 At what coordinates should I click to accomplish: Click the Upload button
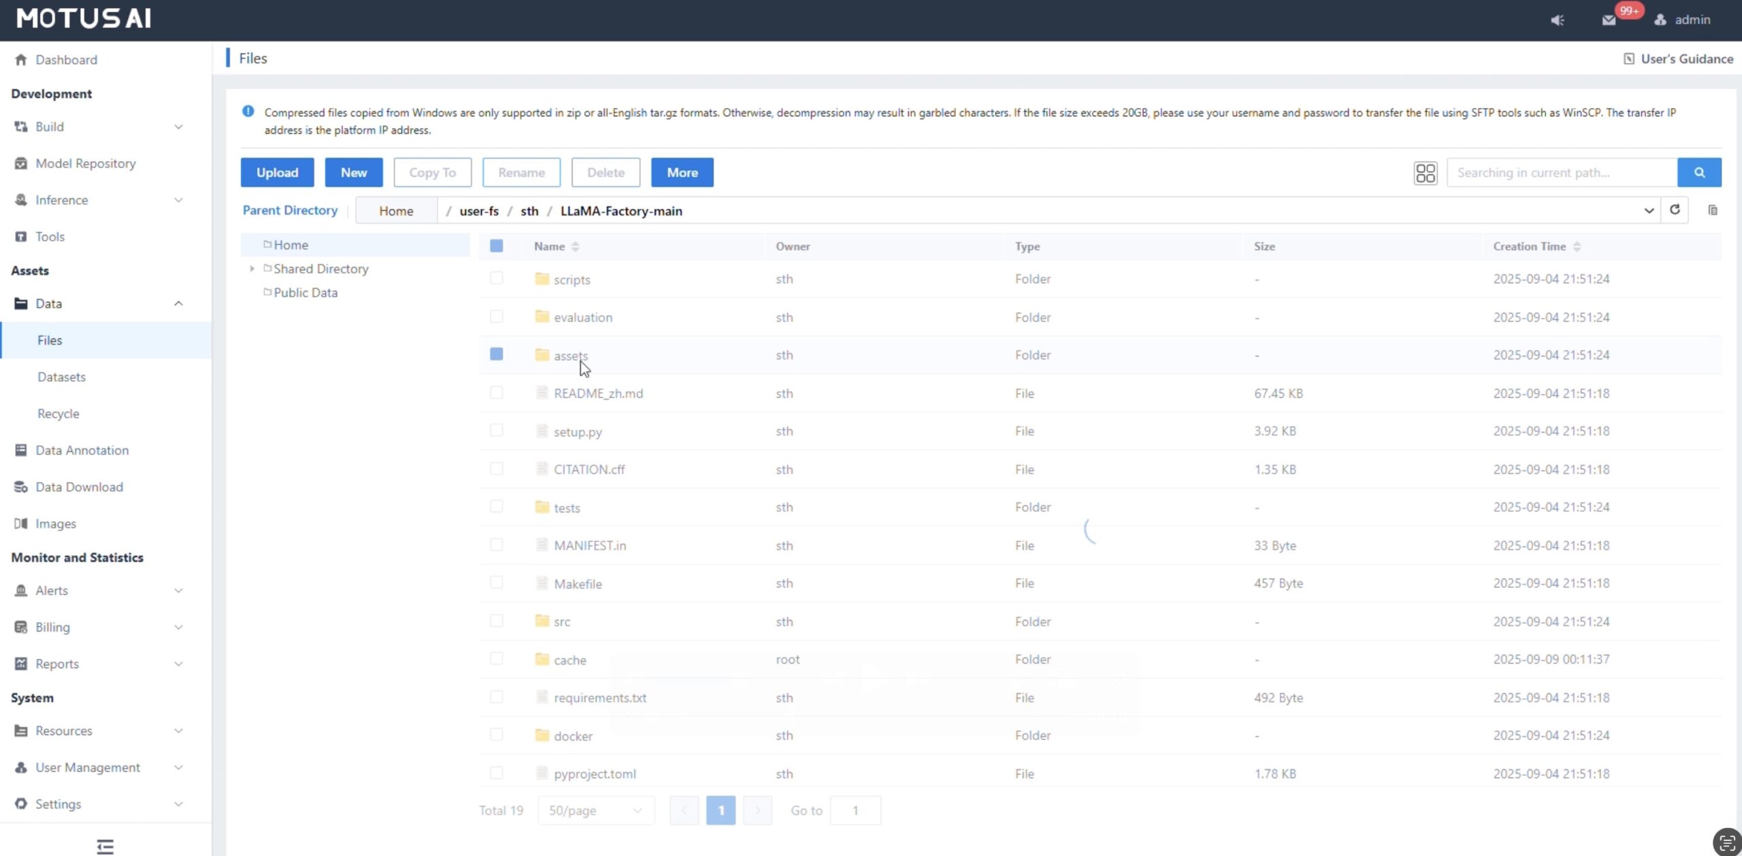point(277,173)
